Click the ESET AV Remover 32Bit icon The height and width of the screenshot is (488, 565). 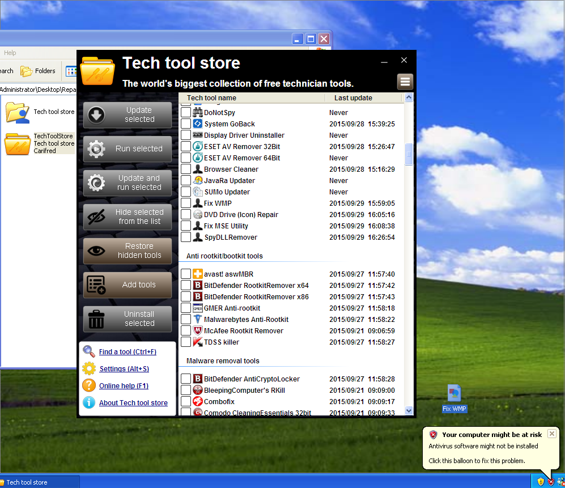[x=197, y=146]
